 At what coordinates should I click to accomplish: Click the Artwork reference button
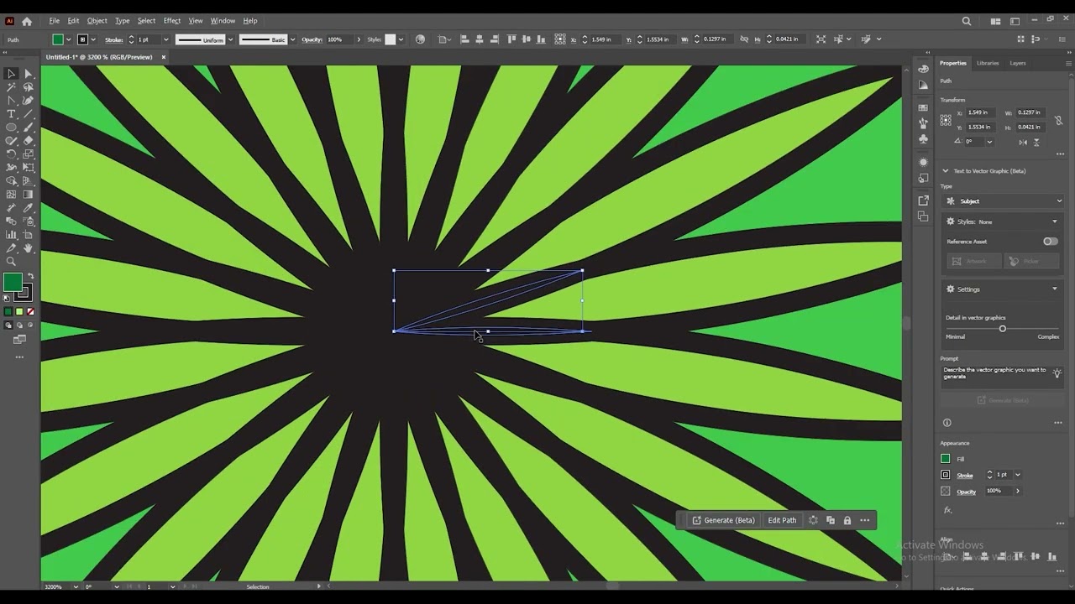click(974, 261)
